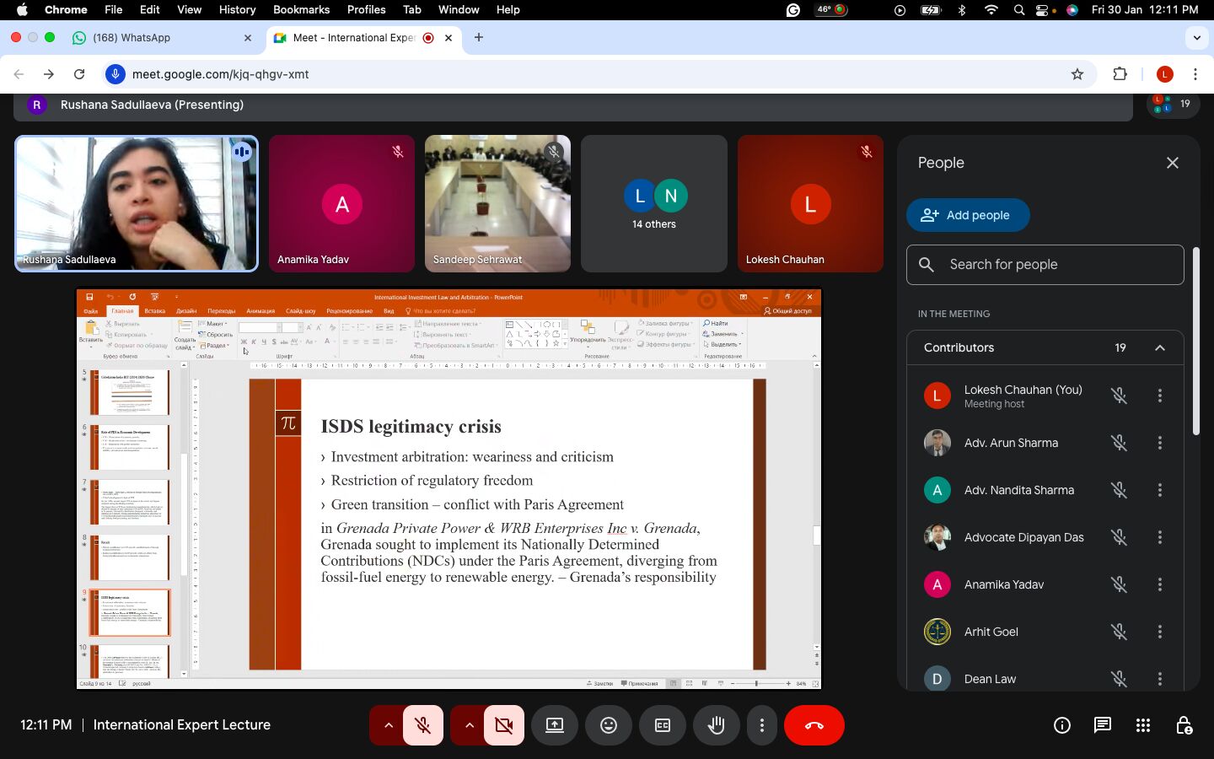
Task: Mute Adv. Arun Sharma's microphone
Action: (1119, 443)
